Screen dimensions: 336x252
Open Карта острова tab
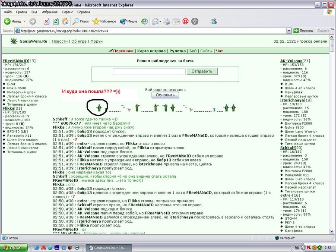click(x=151, y=51)
